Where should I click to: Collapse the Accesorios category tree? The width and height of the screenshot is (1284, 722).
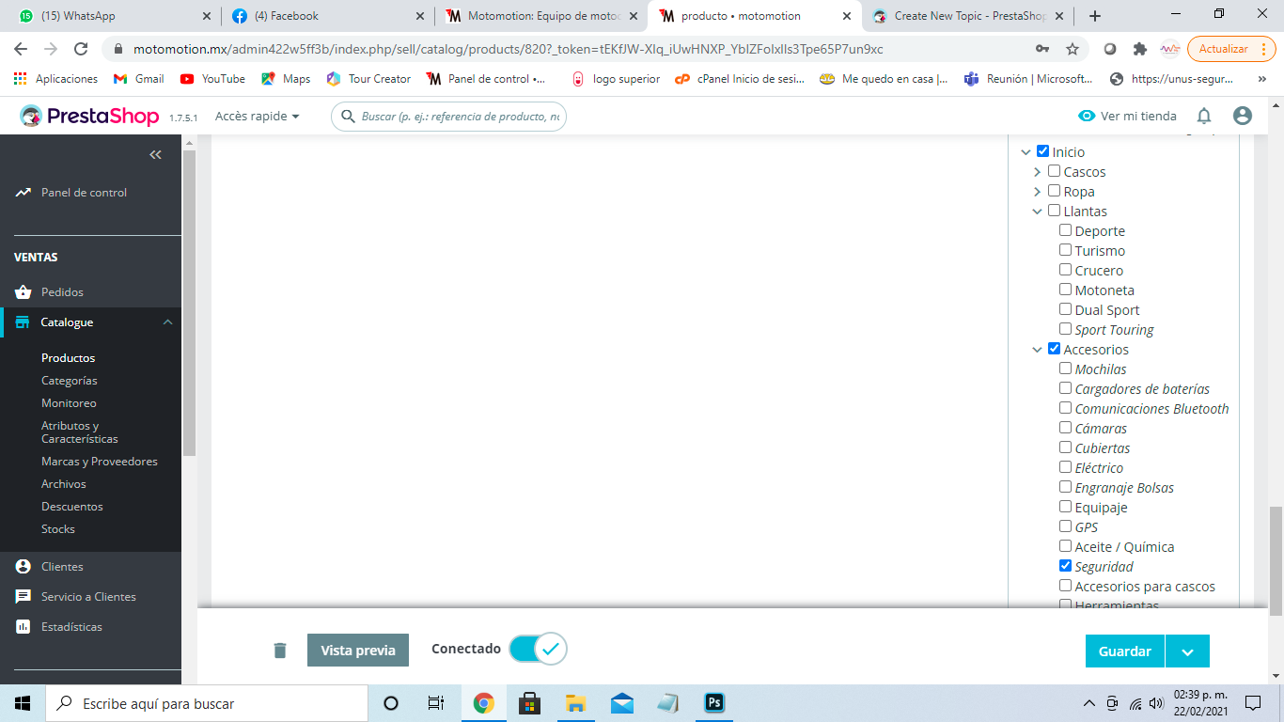tap(1037, 350)
